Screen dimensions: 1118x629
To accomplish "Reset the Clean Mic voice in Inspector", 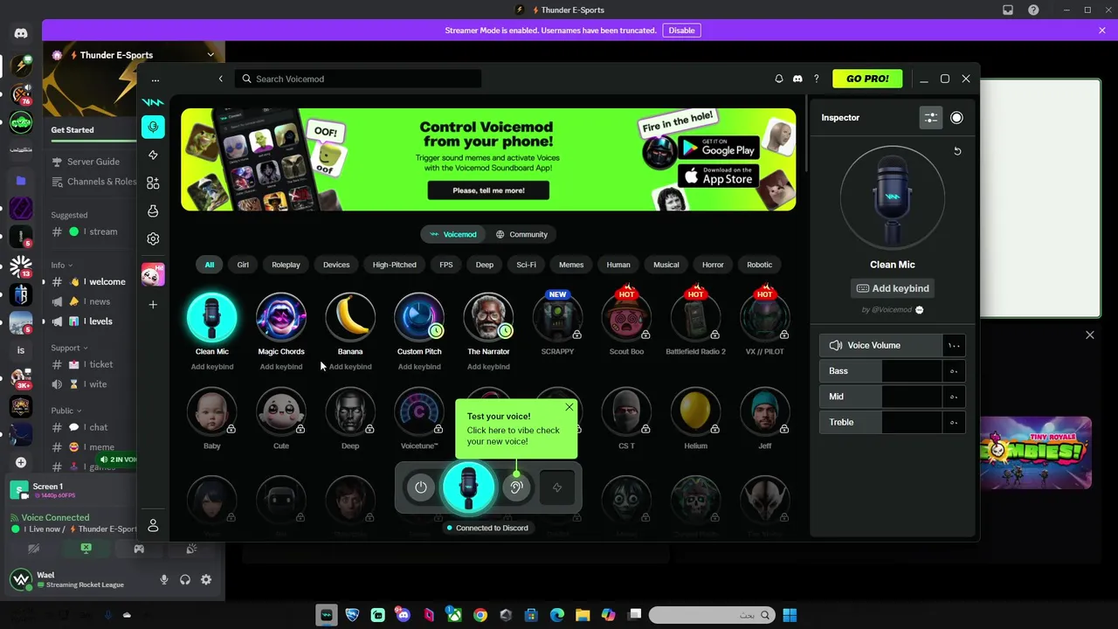I will click(957, 151).
